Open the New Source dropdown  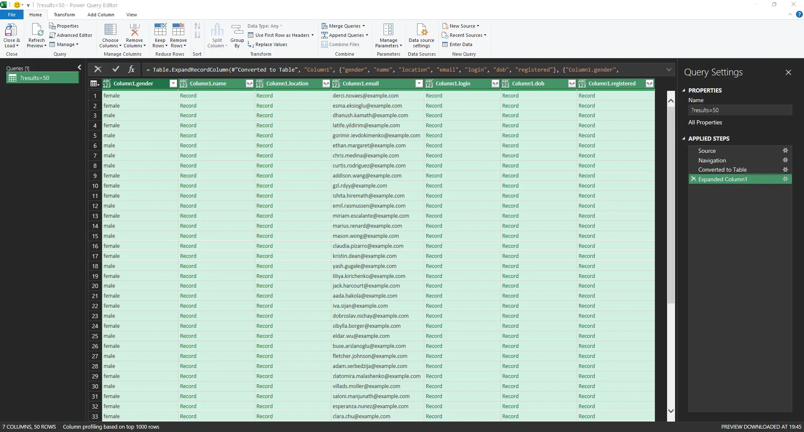pyautogui.click(x=461, y=26)
